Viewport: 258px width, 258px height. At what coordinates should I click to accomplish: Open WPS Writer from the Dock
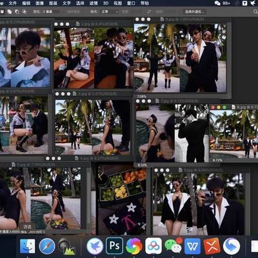[x=192, y=246]
